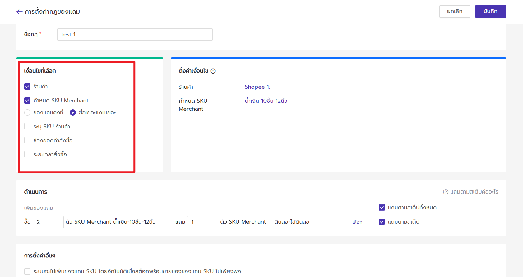Image resolution: width=523 pixels, height=277 pixels.
Task: Uncheck the ร้านค้า checkbox
Action: (x=27, y=87)
